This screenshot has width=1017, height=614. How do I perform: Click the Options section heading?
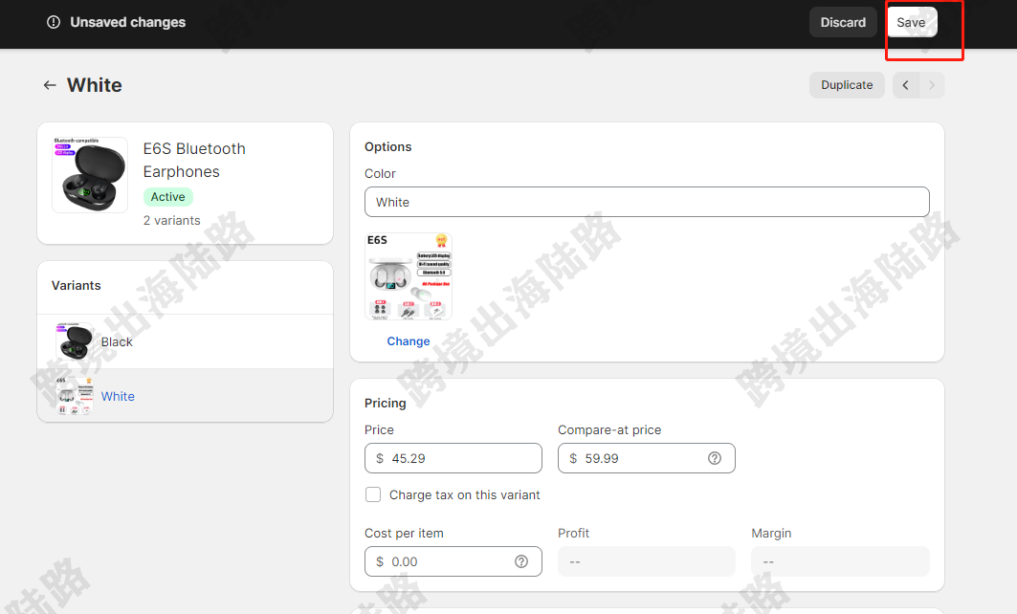pyautogui.click(x=387, y=146)
